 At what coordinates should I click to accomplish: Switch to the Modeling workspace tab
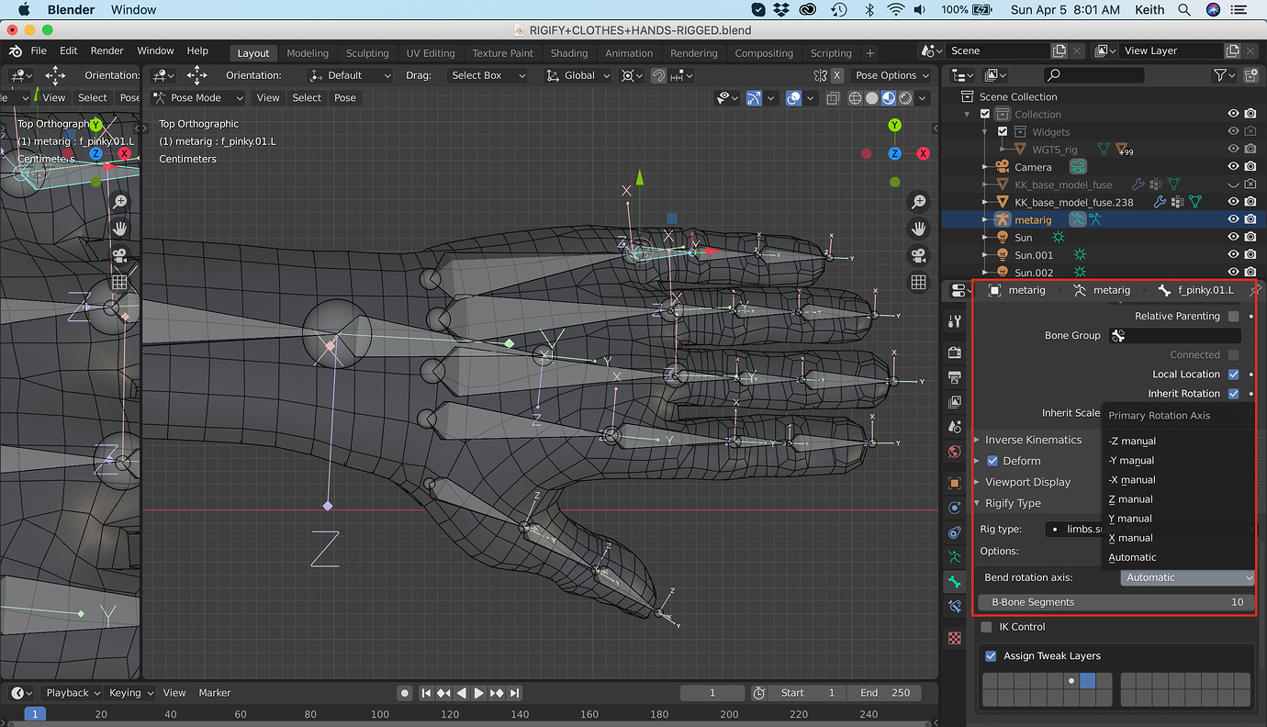tap(308, 53)
